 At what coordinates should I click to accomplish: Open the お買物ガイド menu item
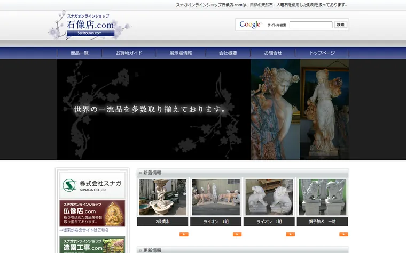click(129, 53)
